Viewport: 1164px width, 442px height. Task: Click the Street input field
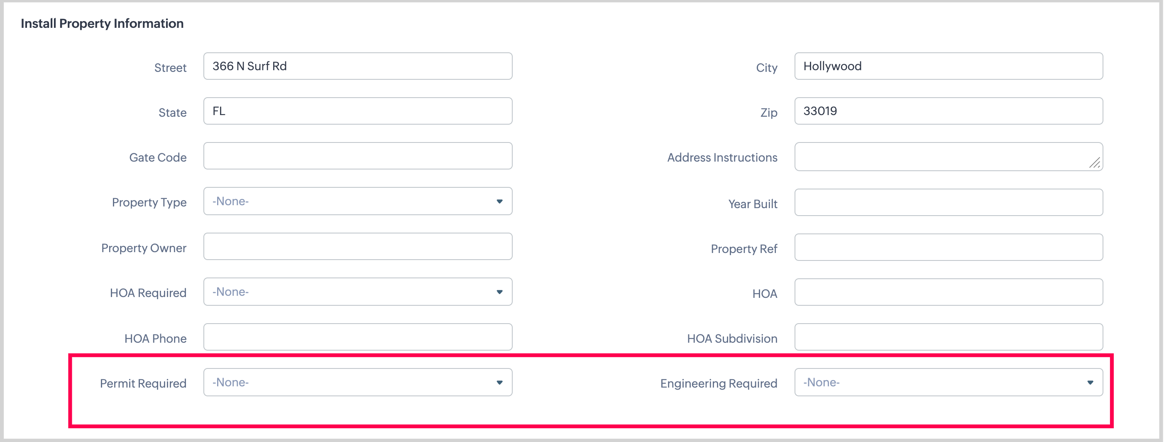[357, 66]
